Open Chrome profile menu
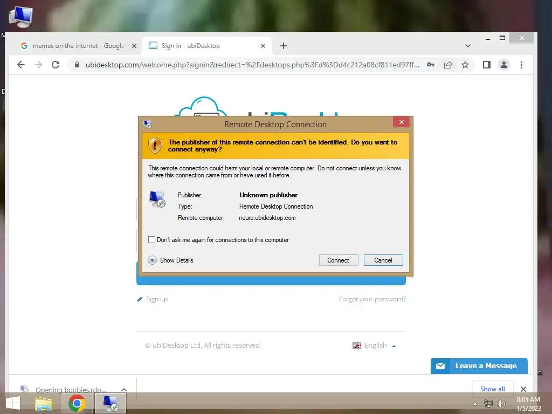The width and height of the screenshot is (552, 414). pyautogui.click(x=504, y=65)
